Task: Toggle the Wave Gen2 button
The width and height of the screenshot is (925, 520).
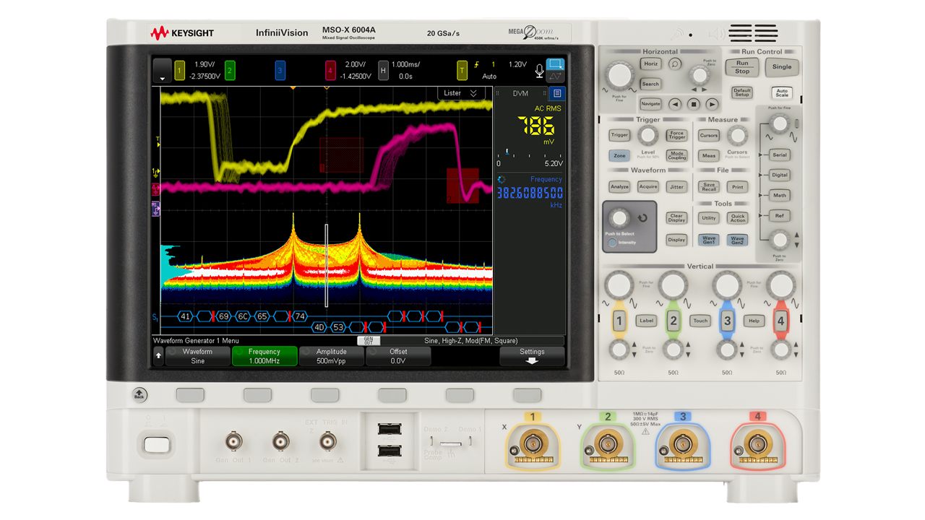Action: pyautogui.click(x=737, y=240)
